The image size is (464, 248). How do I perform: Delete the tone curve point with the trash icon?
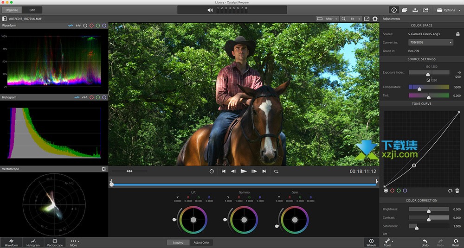click(457, 191)
